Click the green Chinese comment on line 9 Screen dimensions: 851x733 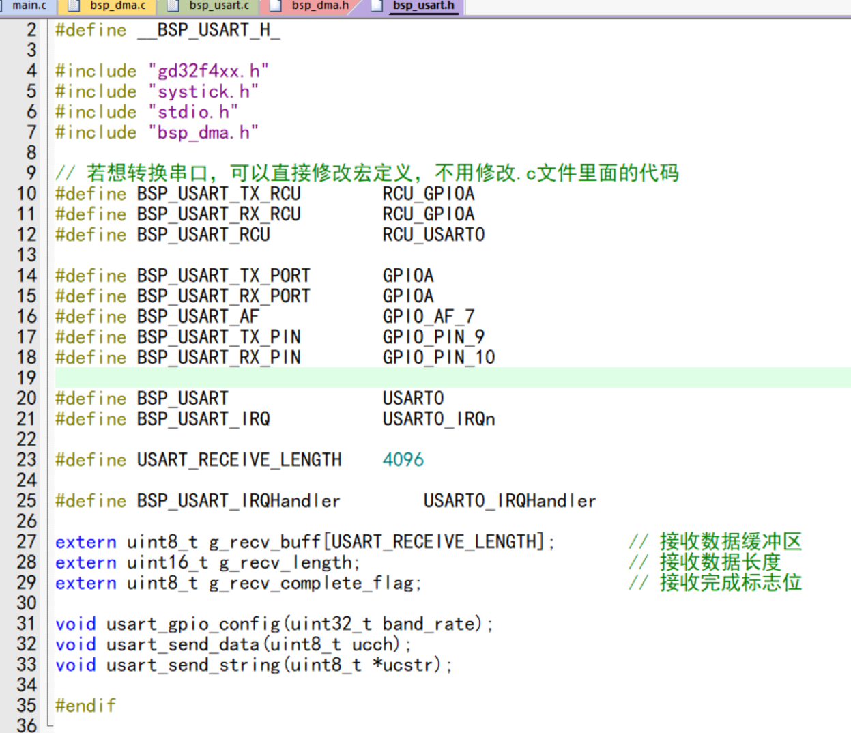[x=382, y=173]
